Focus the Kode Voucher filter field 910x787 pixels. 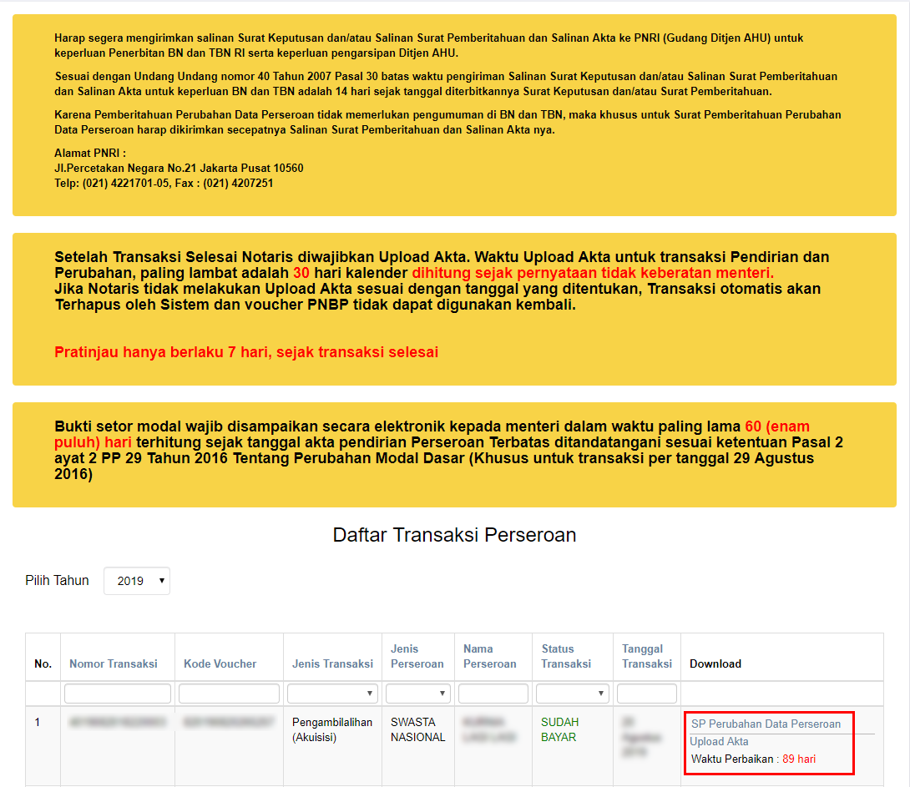tap(229, 694)
